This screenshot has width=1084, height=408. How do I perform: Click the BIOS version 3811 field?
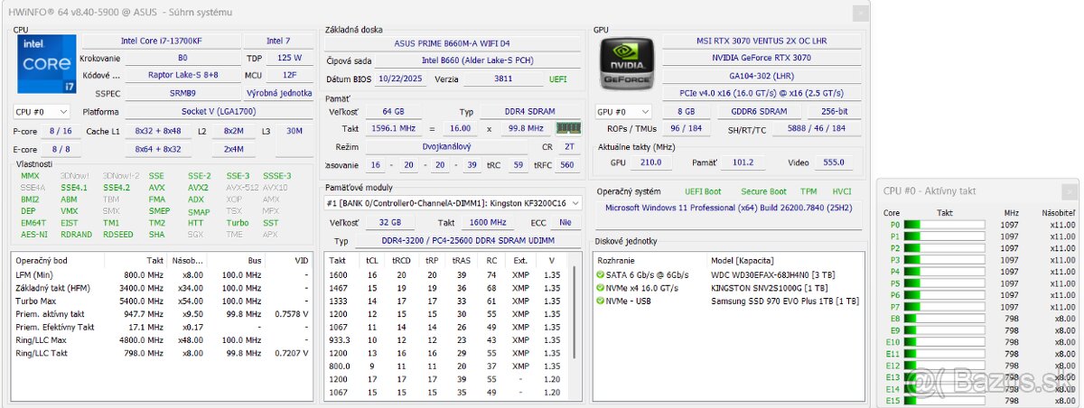[503, 79]
